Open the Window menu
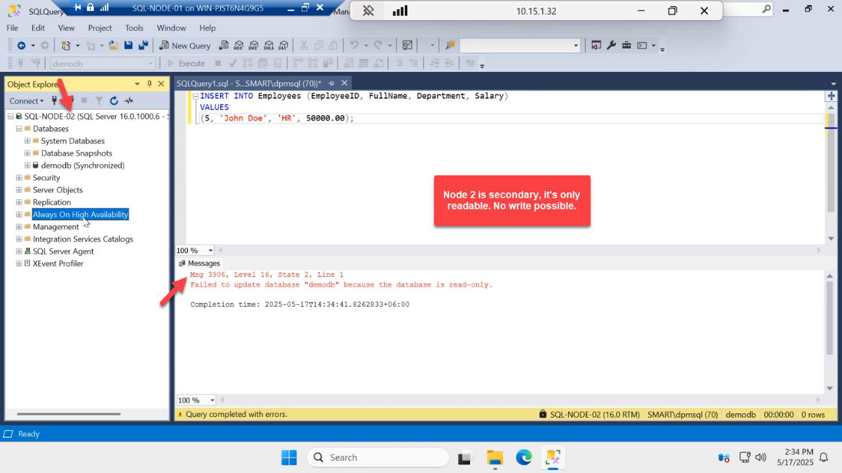This screenshot has height=473, width=842. [x=171, y=28]
